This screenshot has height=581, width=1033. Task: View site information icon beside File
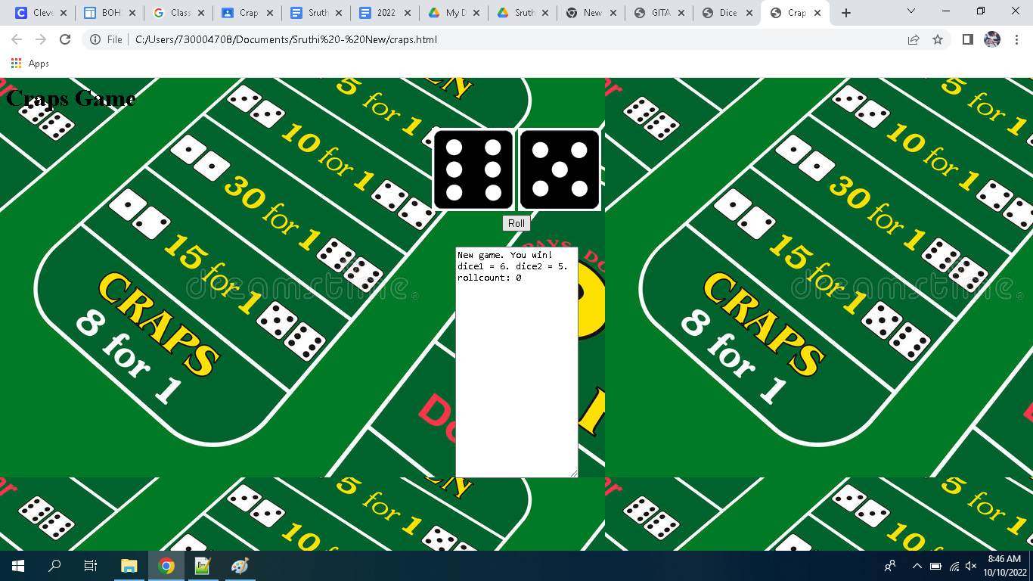[95, 39]
